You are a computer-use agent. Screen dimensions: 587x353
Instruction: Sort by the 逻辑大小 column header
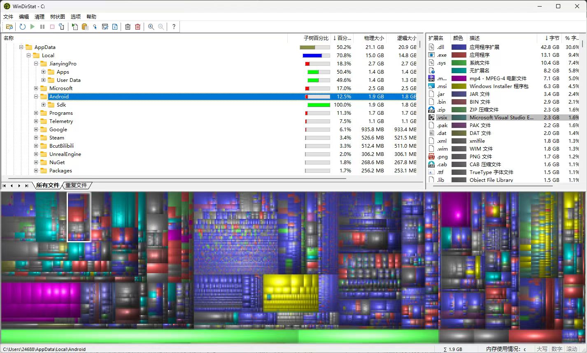click(x=401, y=38)
